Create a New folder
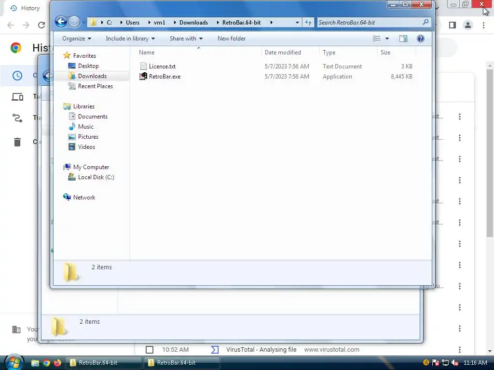Screen dimensions: 494x370 (231, 39)
